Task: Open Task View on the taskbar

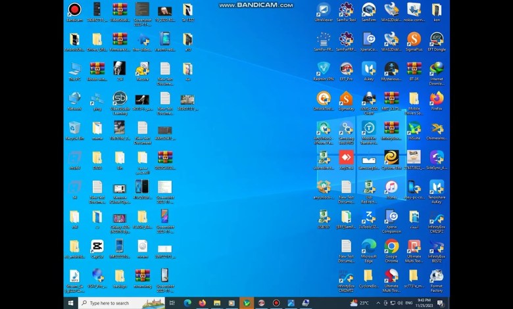Action: 172,303
